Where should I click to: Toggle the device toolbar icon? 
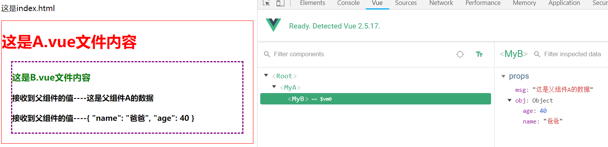[280, 3]
